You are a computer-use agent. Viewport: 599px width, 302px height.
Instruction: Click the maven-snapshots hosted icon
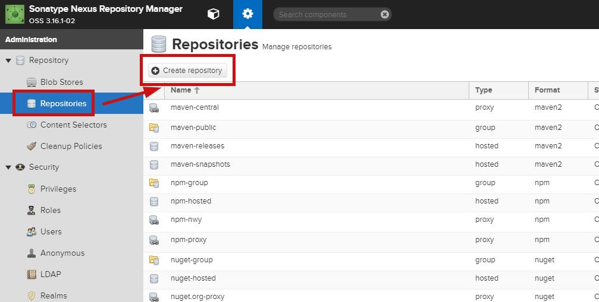point(154,164)
